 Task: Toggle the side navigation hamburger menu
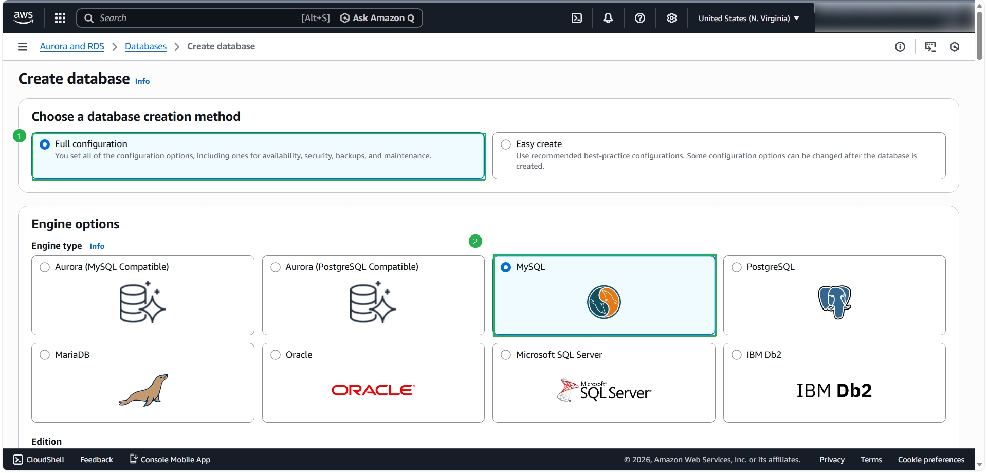tap(23, 47)
